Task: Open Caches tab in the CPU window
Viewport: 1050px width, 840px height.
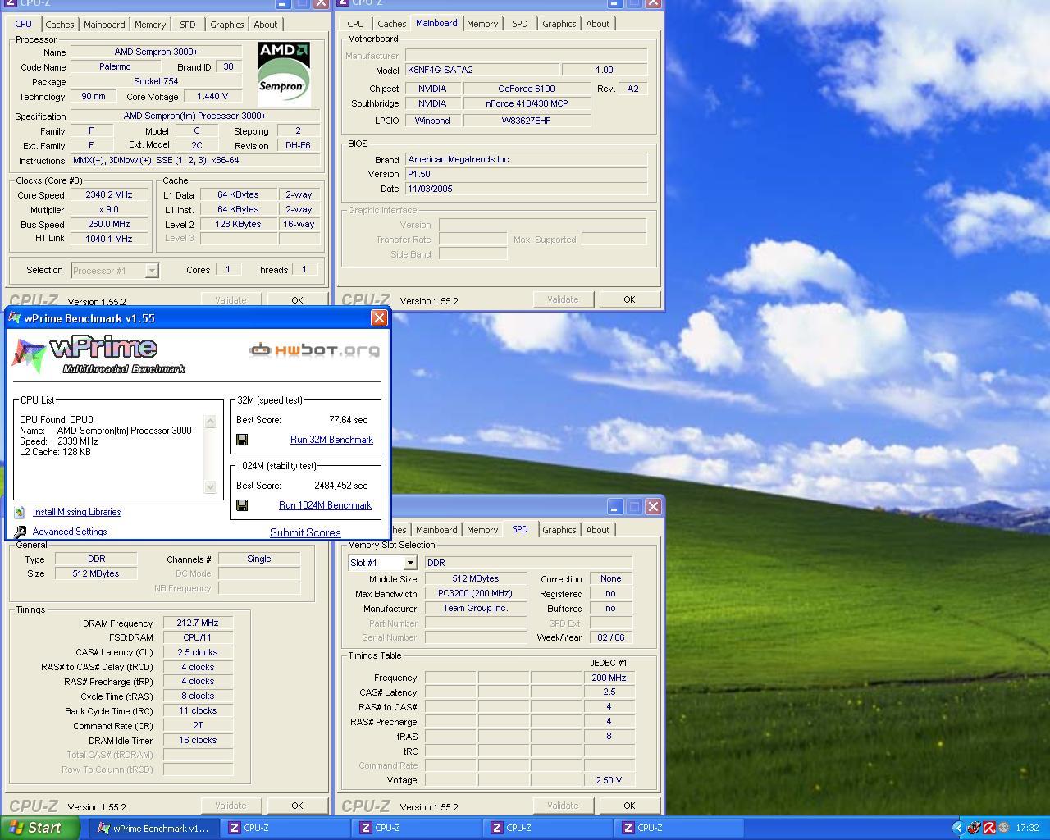Action: point(60,25)
